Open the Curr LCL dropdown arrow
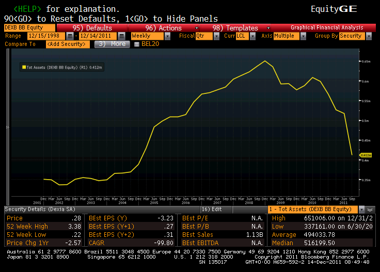Viewport: 380px width, 272px height. pos(253,36)
